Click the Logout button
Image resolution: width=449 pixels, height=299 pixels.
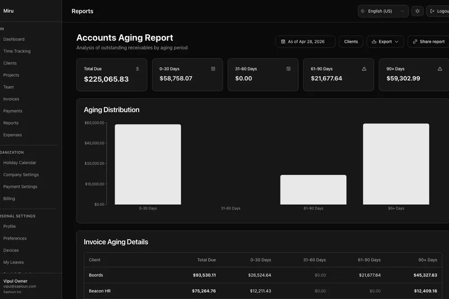click(x=438, y=11)
